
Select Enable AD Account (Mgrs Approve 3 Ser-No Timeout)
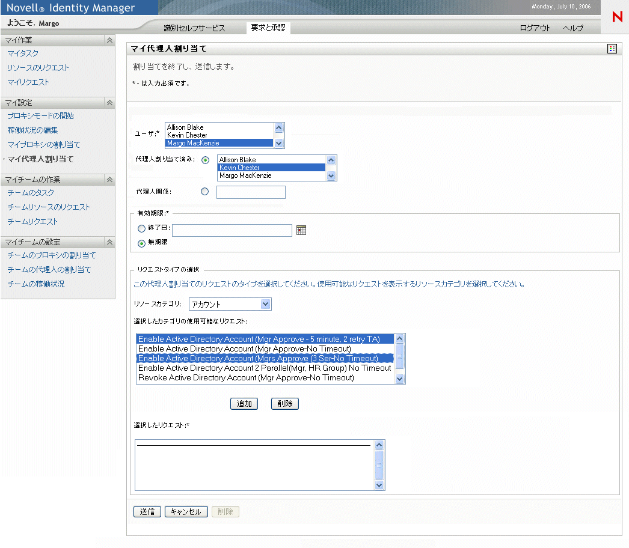(265, 358)
